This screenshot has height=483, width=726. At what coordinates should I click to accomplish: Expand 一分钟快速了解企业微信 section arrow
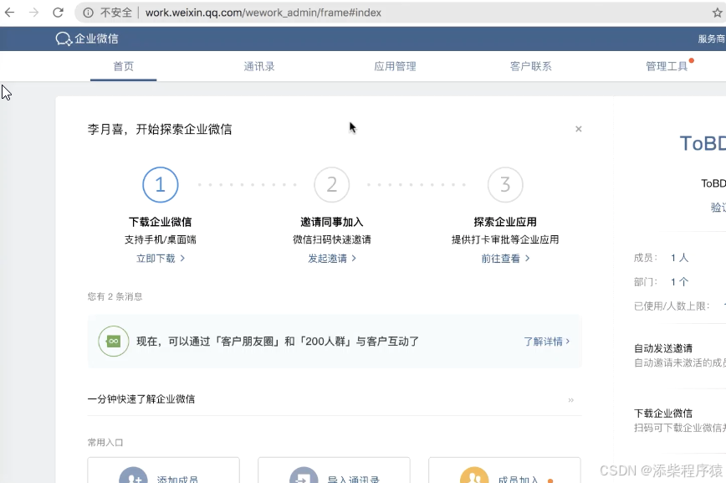click(571, 399)
